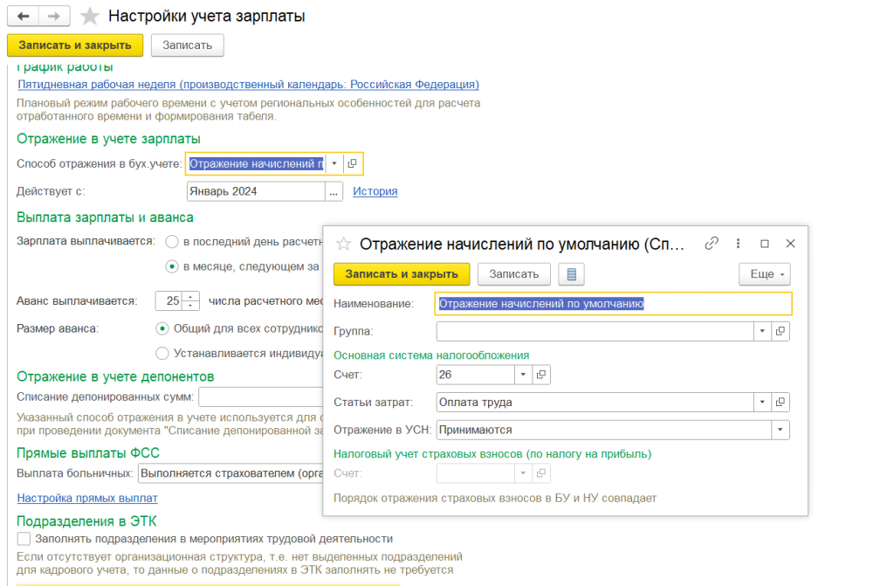Open the Группа field form icon
This screenshot has width=894, height=586.
[781, 331]
